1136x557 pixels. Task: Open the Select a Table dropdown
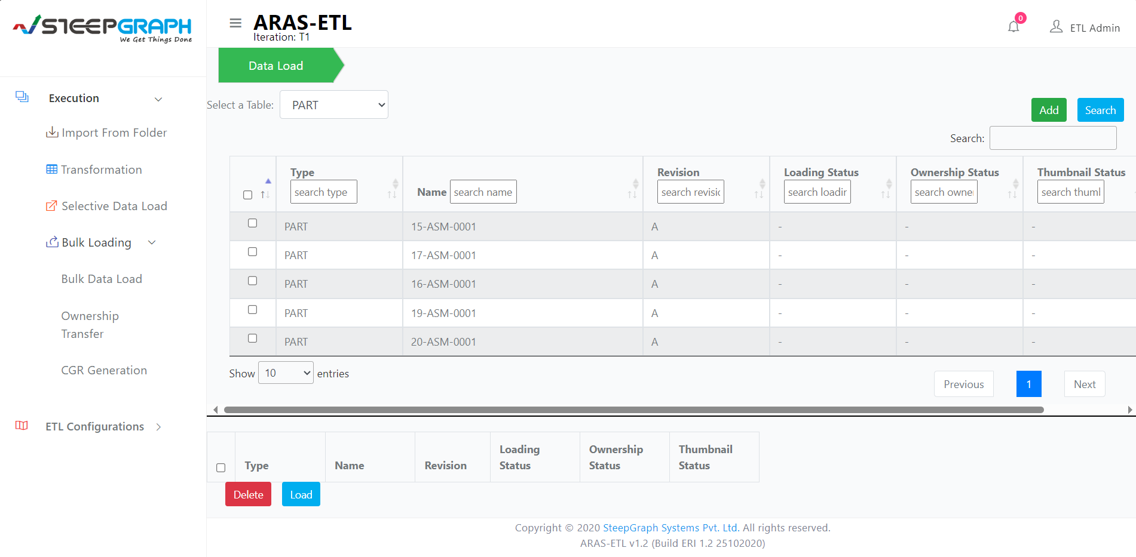(x=333, y=104)
